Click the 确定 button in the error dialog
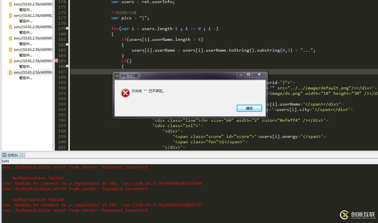The image size is (378, 223). pyautogui.click(x=249, y=108)
